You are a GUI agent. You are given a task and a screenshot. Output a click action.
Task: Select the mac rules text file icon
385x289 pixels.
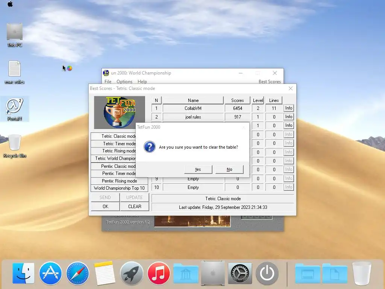(x=15, y=72)
